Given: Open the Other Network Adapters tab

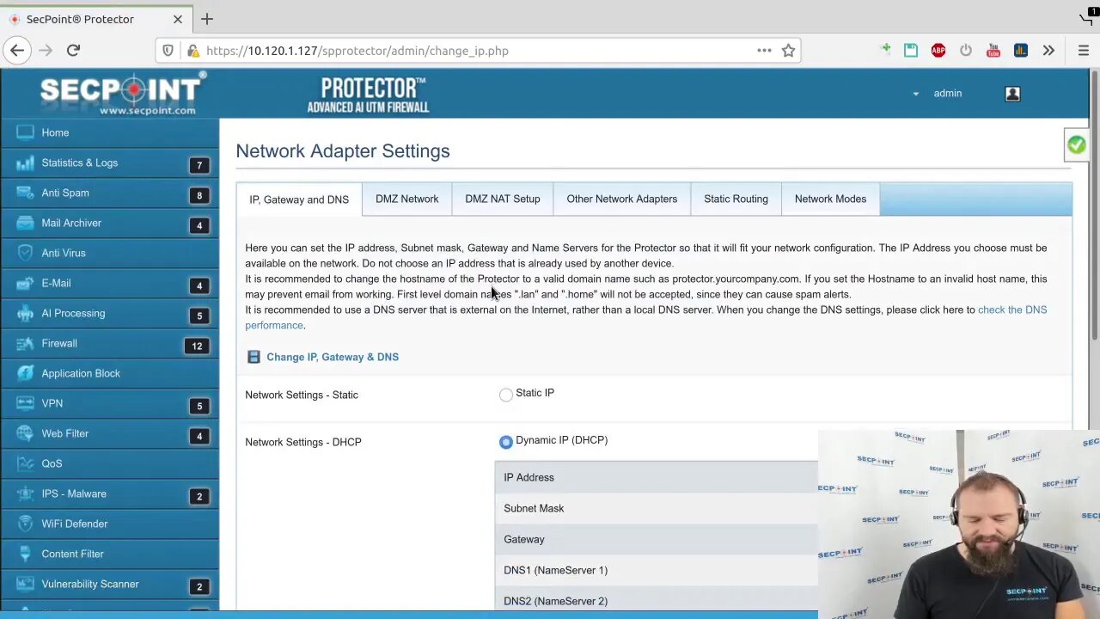Looking at the screenshot, I should click(x=621, y=199).
